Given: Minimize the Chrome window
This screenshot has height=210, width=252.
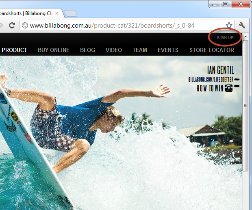Looking at the screenshot, I should coord(215,4).
